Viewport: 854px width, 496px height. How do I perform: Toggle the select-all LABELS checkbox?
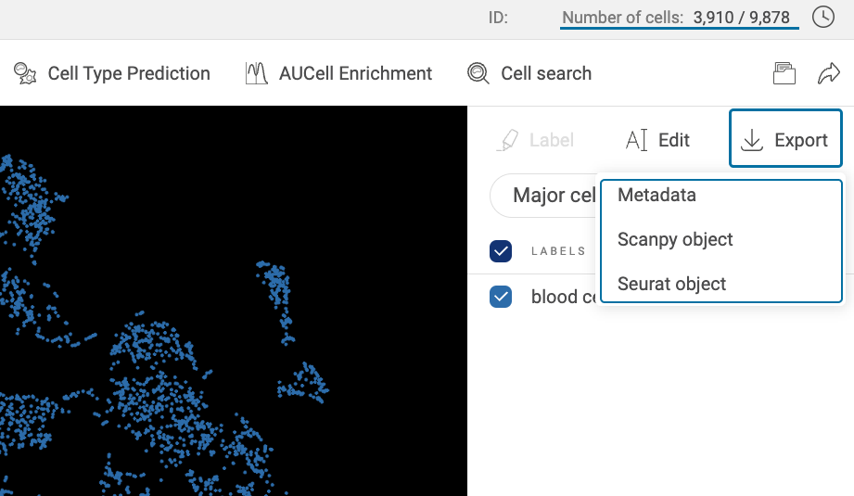pos(501,251)
